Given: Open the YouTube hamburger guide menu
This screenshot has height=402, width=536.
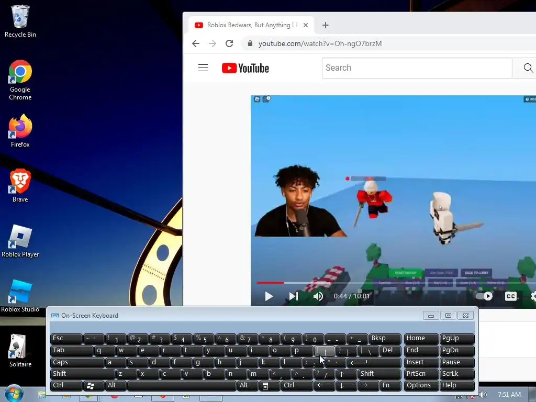Looking at the screenshot, I should tap(203, 68).
